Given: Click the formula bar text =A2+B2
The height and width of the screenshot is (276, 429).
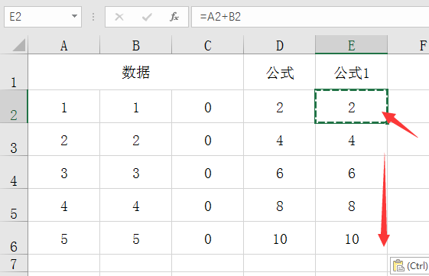Looking at the screenshot, I should click(220, 17).
